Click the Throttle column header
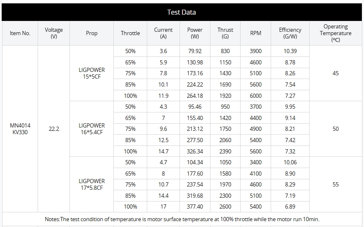 tap(130, 33)
